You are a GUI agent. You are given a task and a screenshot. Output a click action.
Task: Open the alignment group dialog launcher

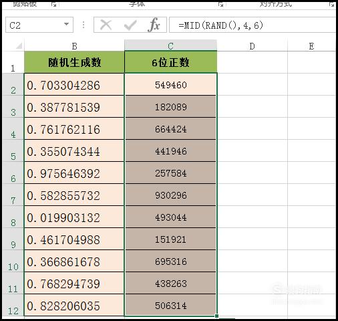(332, 4)
